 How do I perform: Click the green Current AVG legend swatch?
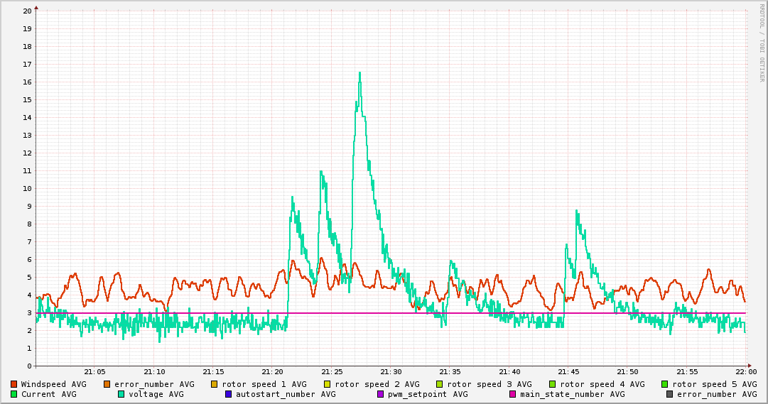coord(13,394)
